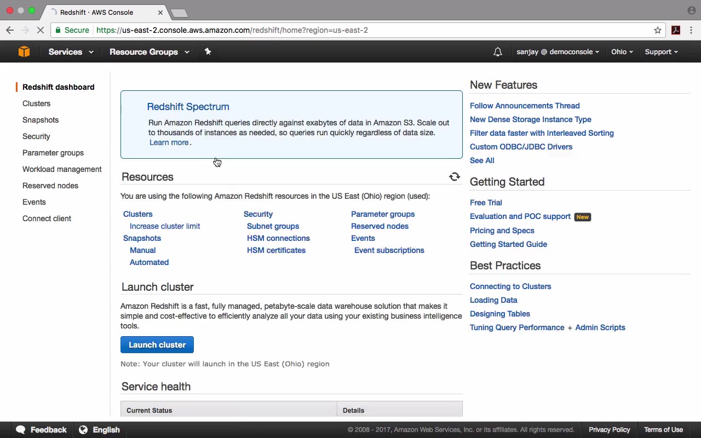Open the Adobe Acrobat extension

tap(676, 30)
